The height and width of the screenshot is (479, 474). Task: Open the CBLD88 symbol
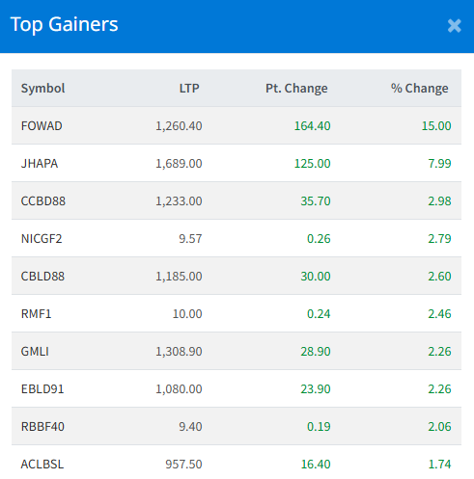[x=42, y=277]
